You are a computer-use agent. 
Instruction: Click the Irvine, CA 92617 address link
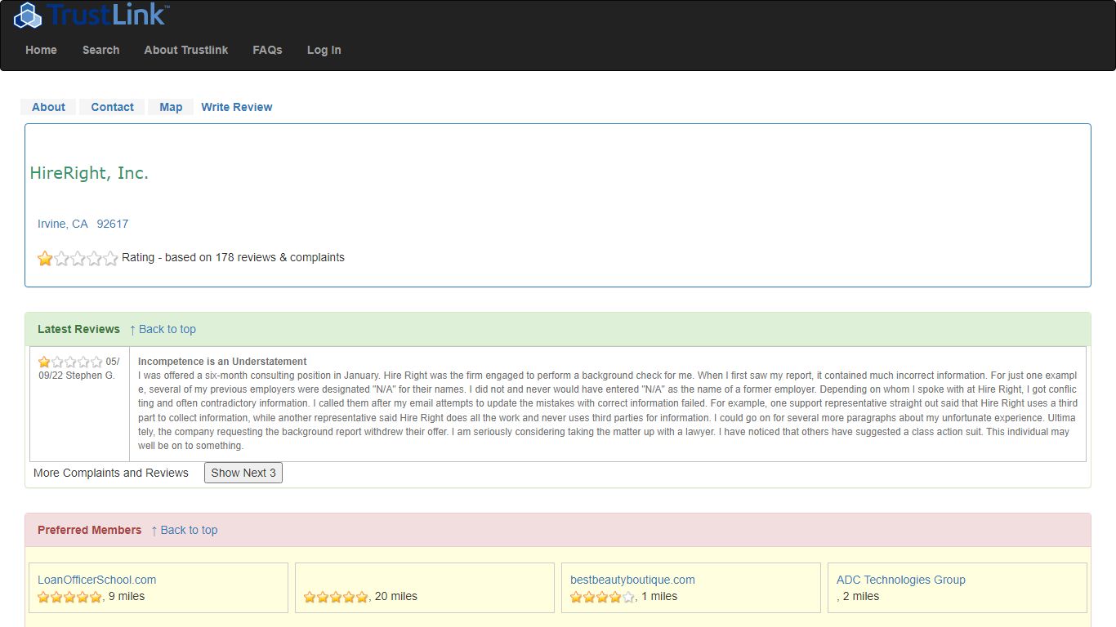click(83, 224)
